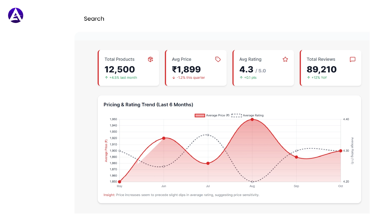The width and height of the screenshot is (370, 214).
Task: Click the red -1.2% this quarter indicator
Action: pos(188,77)
